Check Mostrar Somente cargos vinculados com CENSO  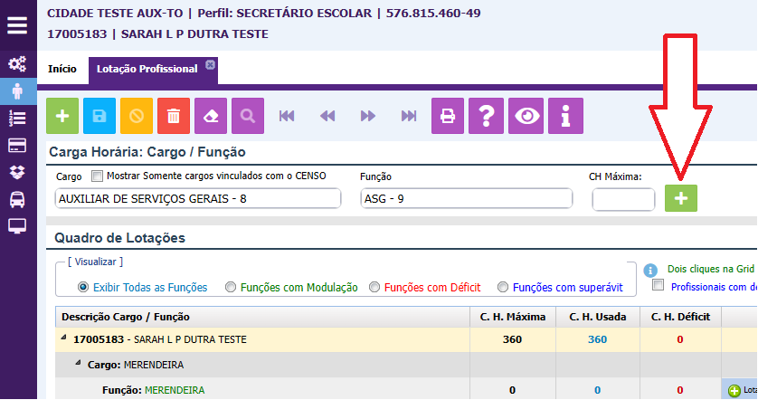(x=98, y=176)
